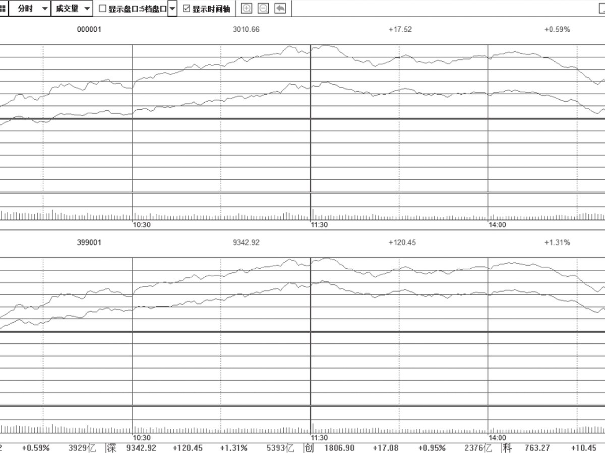The height and width of the screenshot is (453, 605).
Task: Click the +10.45 value in the status bar
Action: 583,448
